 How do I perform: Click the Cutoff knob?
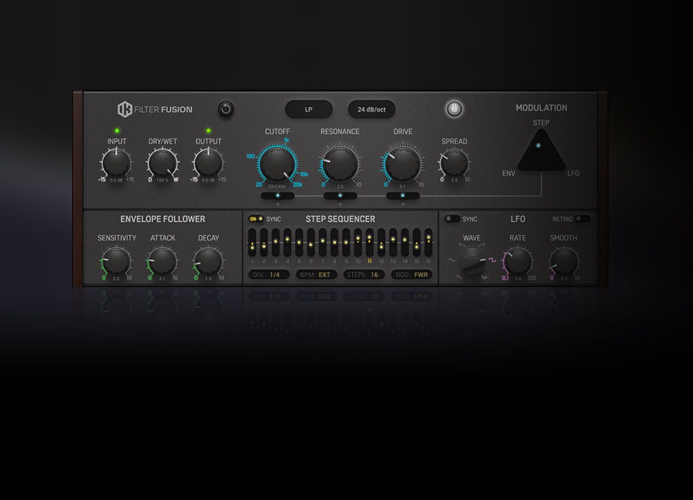[277, 163]
